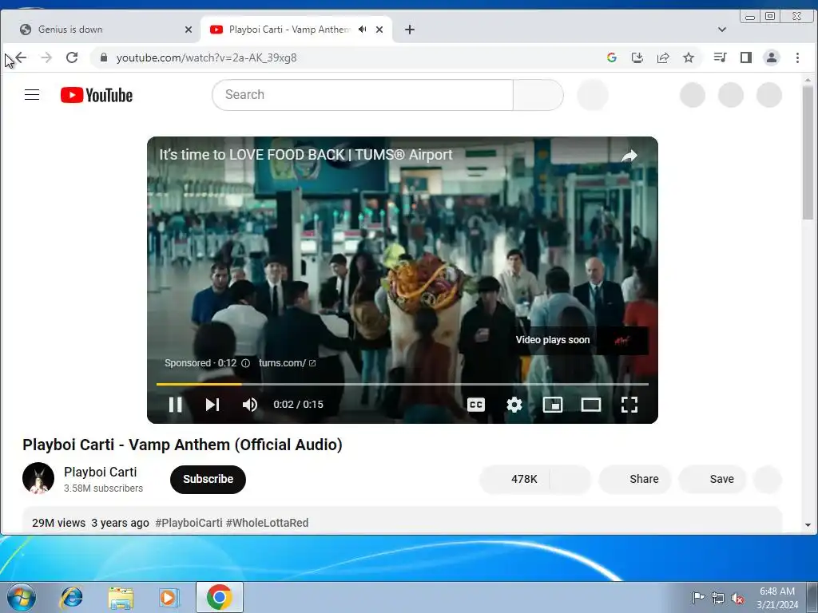Focus the YouTube Search field
This screenshot has height=613, width=818.
tap(363, 95)
